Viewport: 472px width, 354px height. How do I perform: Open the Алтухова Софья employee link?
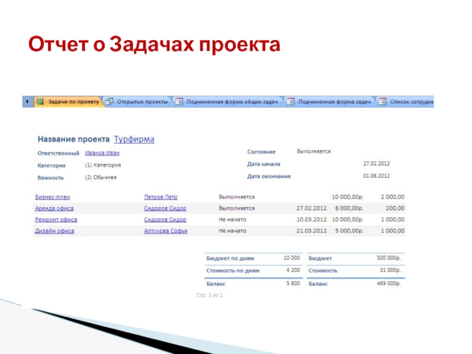click(165, 231)
